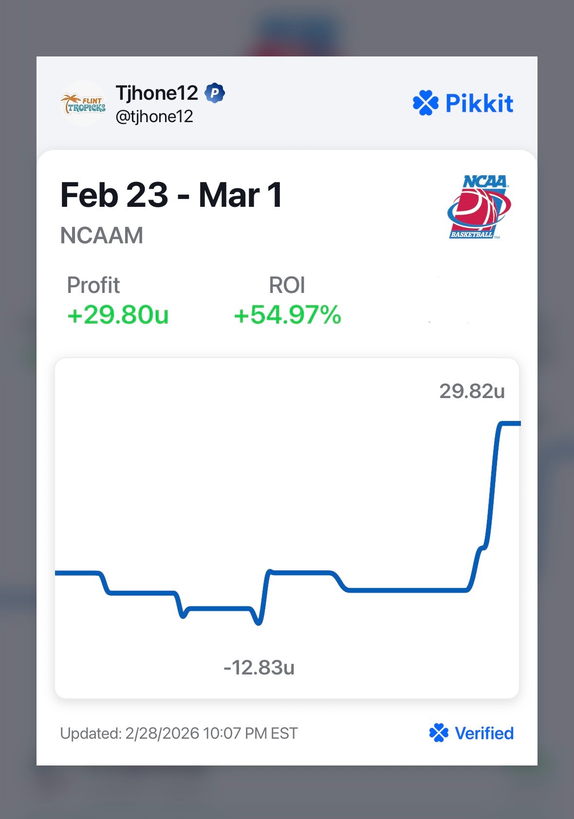Tap the NCAA Basketball league logo
Screen dimensions: 574x819
[479, 207]
